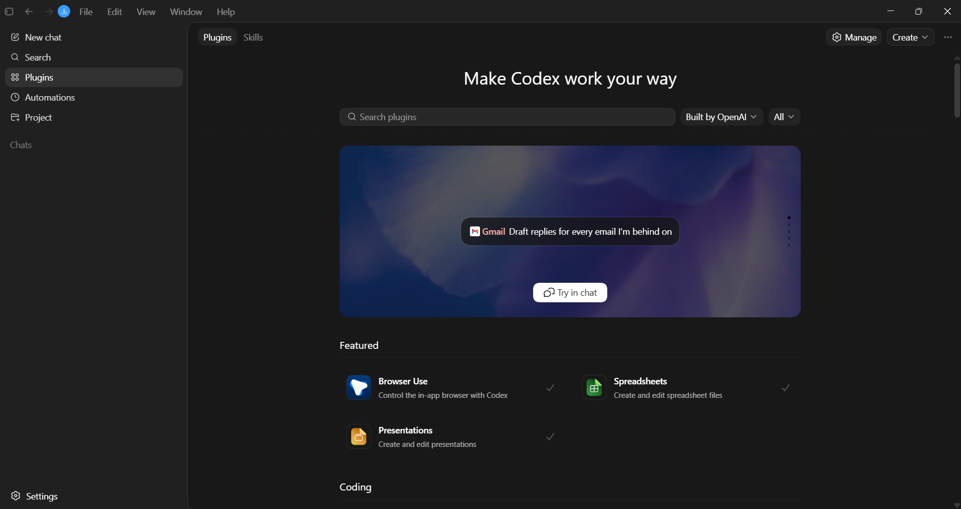Click the Browser Use plugin icon
This screenshot has width=961, height=509.
click(359, 387)
